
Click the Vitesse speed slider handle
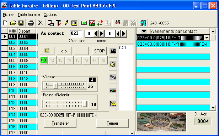(x=55, y=86)
